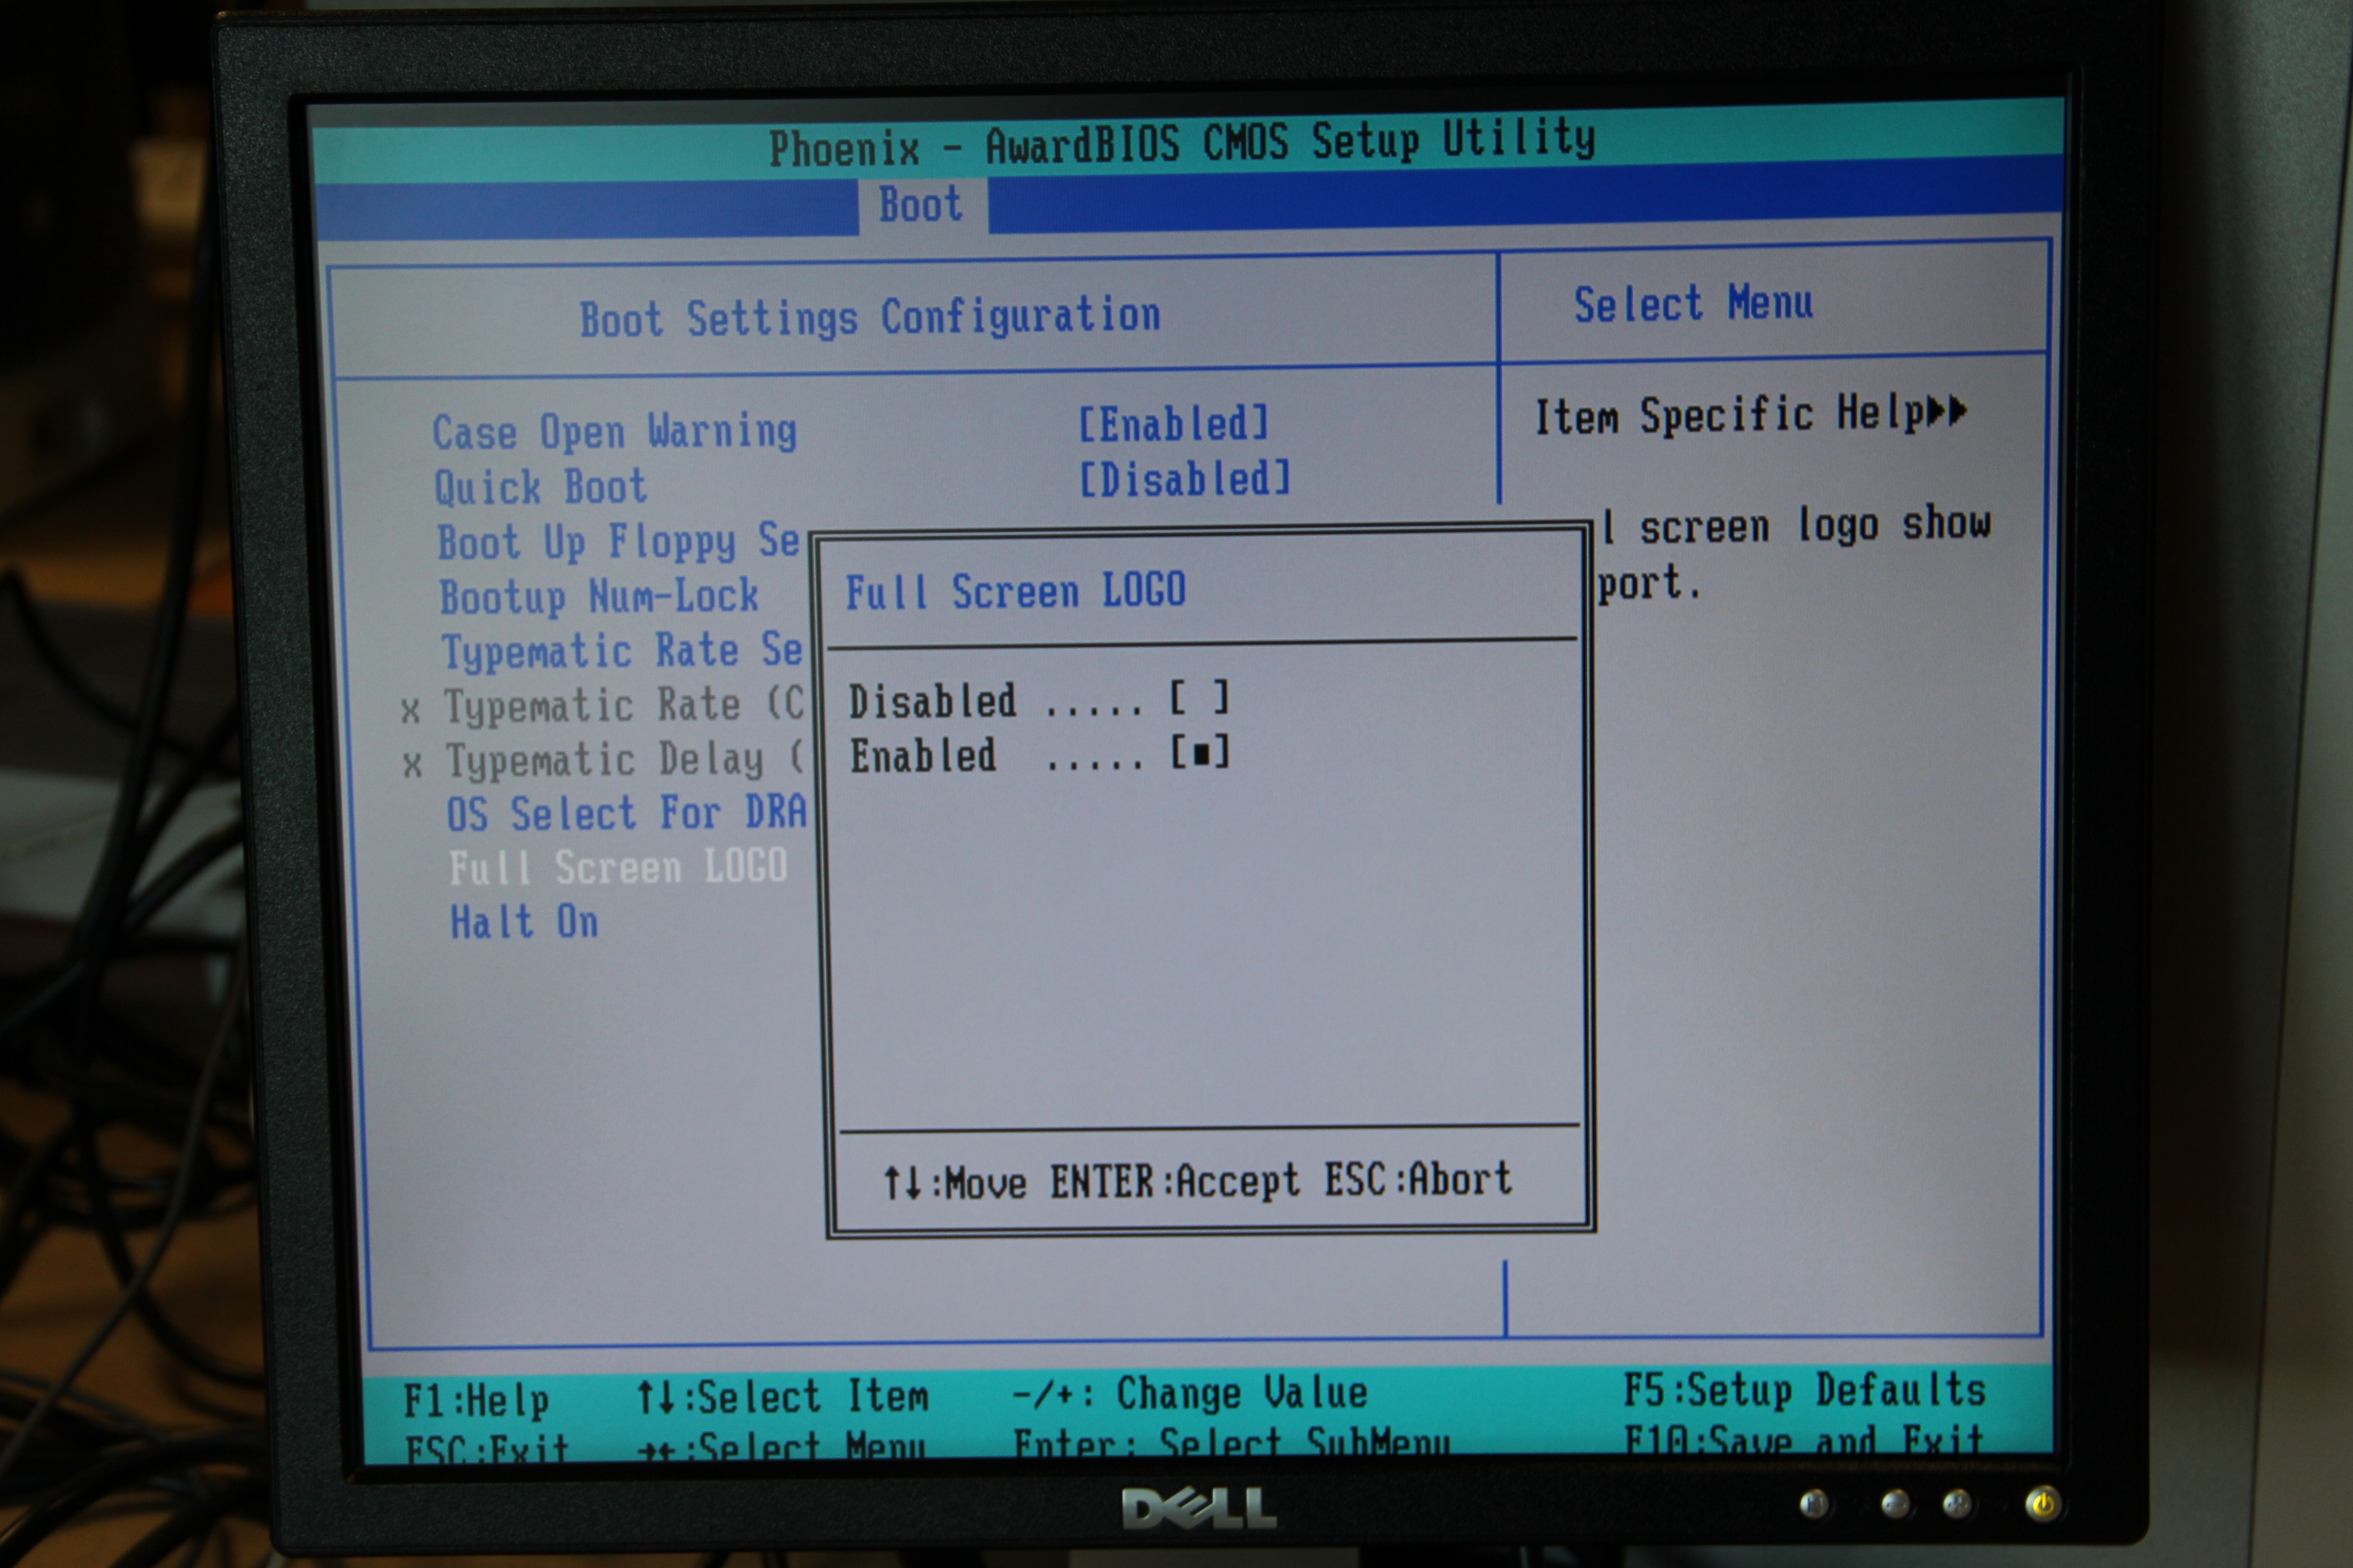This screenshot has height=1568, width=2353.
Task: Click Item Specific Help arrows
Action: tap(1946, 411)
